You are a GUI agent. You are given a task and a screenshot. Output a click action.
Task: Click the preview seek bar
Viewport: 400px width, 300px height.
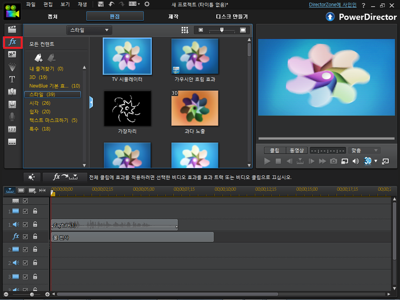pyautogui.click(x=326, y=138)
